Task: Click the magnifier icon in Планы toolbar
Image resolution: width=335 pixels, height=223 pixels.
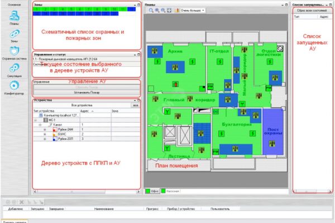Action: pyautogui.click(x=151, y=10)
